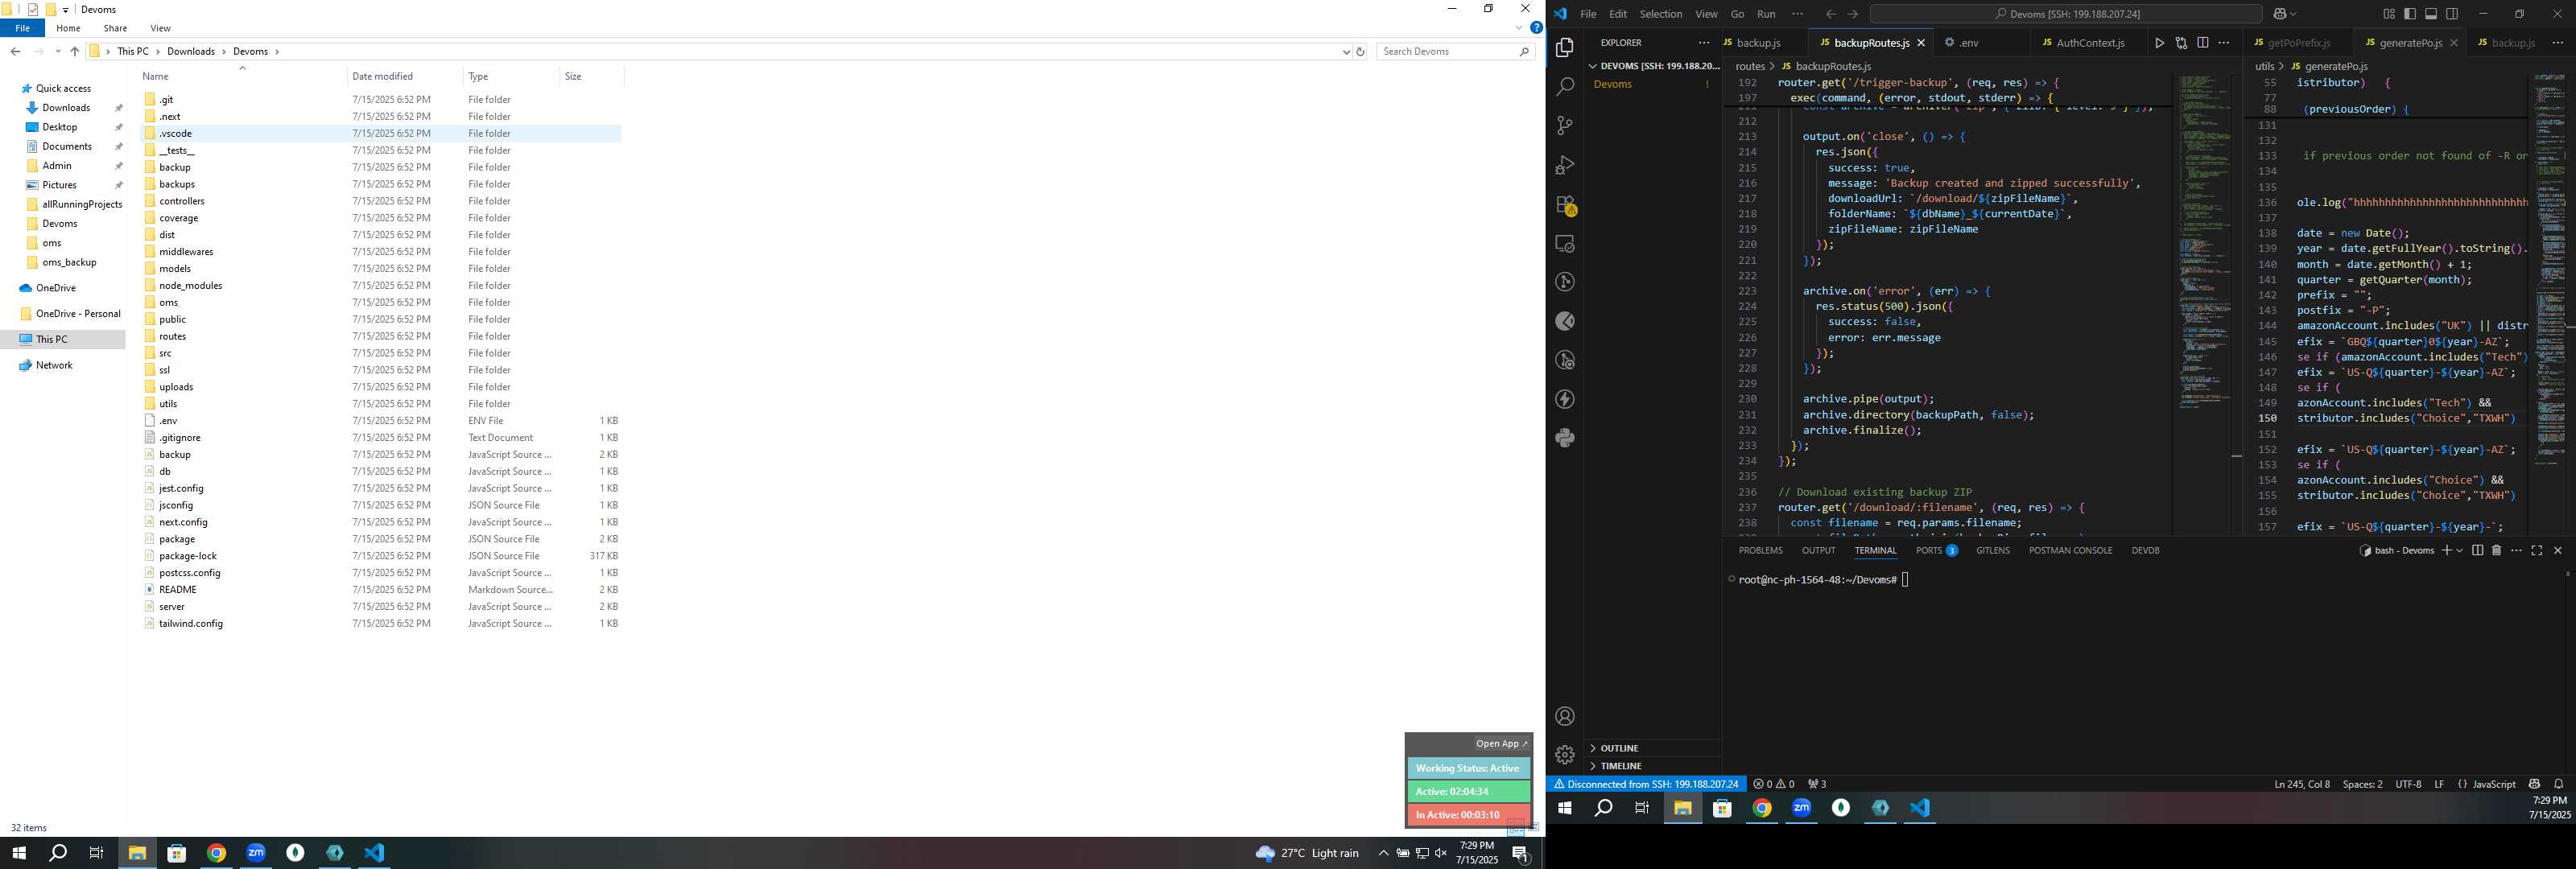Open the Manage gear in VS Code
Screen dimensions: 2576x869
point(1565,755)
